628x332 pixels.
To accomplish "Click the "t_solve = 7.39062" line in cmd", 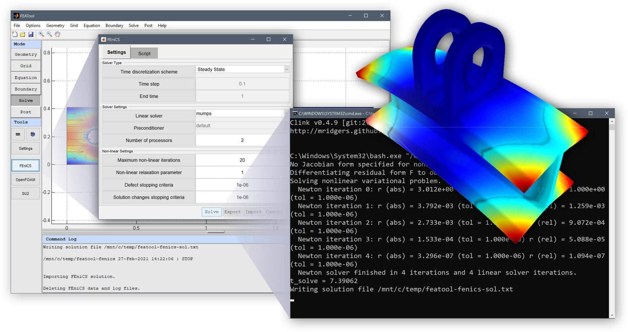I will pos(324,281).
